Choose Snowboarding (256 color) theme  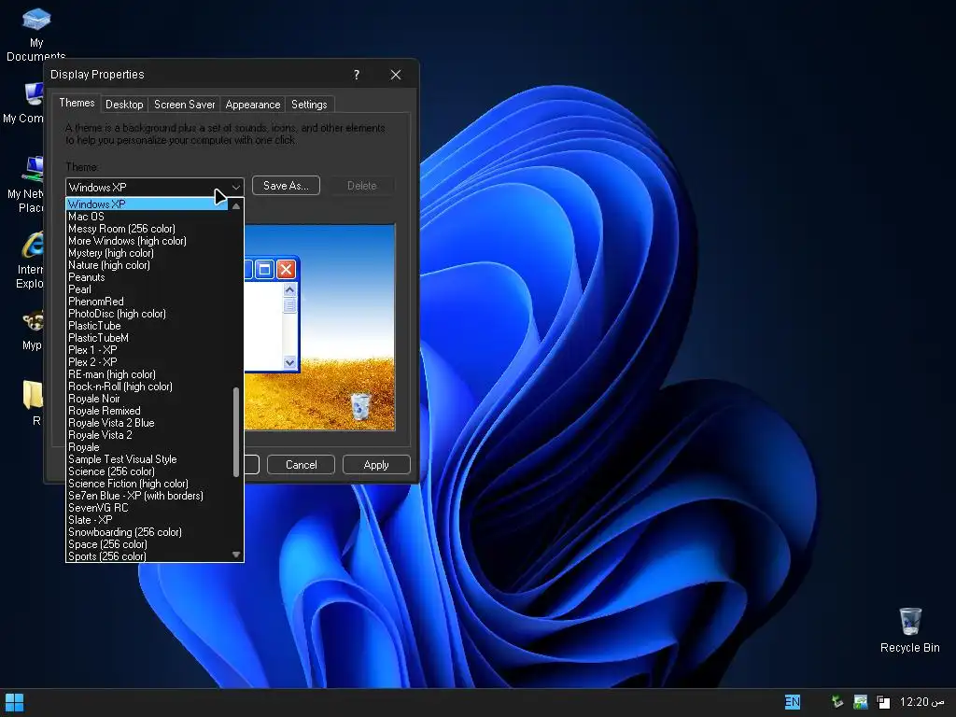pos(147,532)
